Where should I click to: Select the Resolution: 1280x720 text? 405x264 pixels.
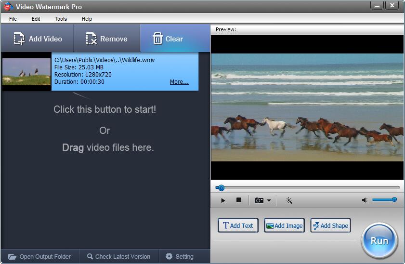tap(83, 75)
